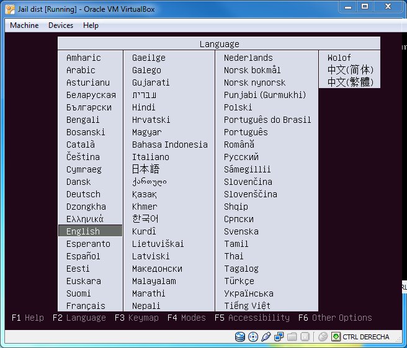407x348 pixels.
Task: Click the optical disc status icon
Action: tap(253, 337)
